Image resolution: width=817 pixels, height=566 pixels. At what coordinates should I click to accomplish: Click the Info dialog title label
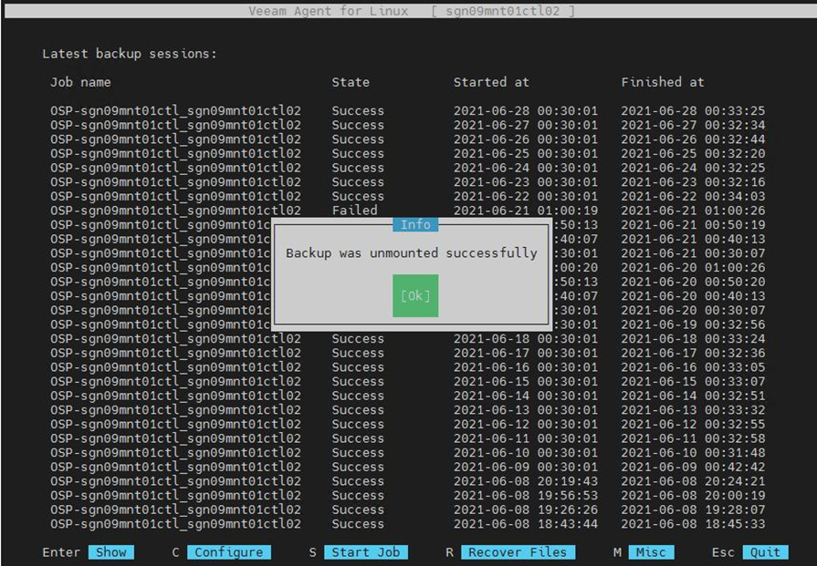pos(415,224)
